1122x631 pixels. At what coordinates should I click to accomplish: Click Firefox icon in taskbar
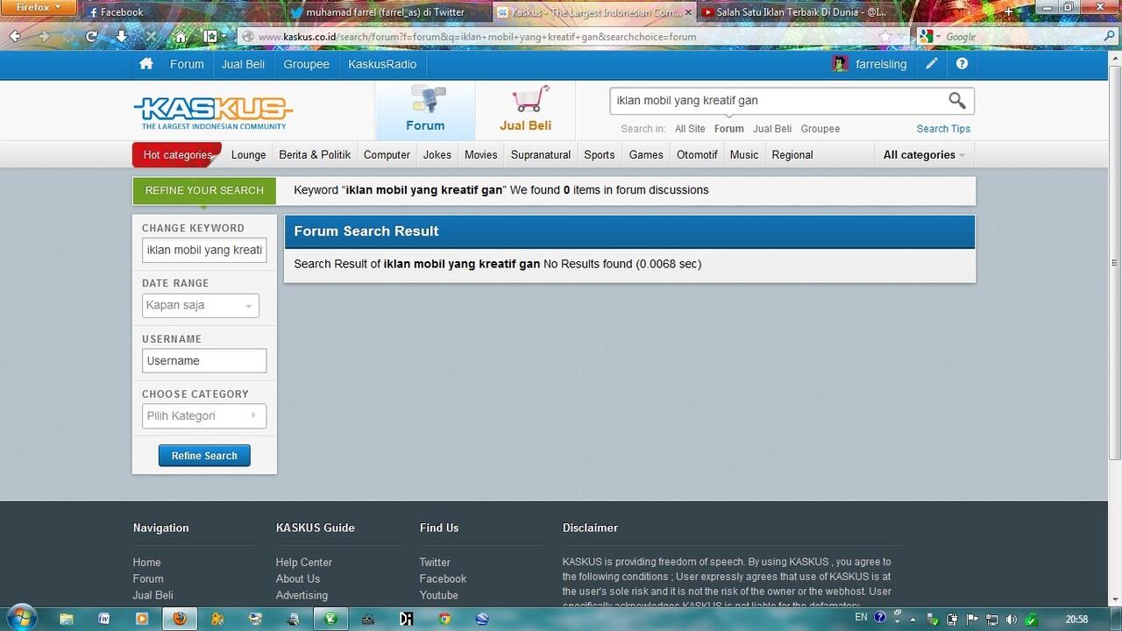(x=180, y=619)
